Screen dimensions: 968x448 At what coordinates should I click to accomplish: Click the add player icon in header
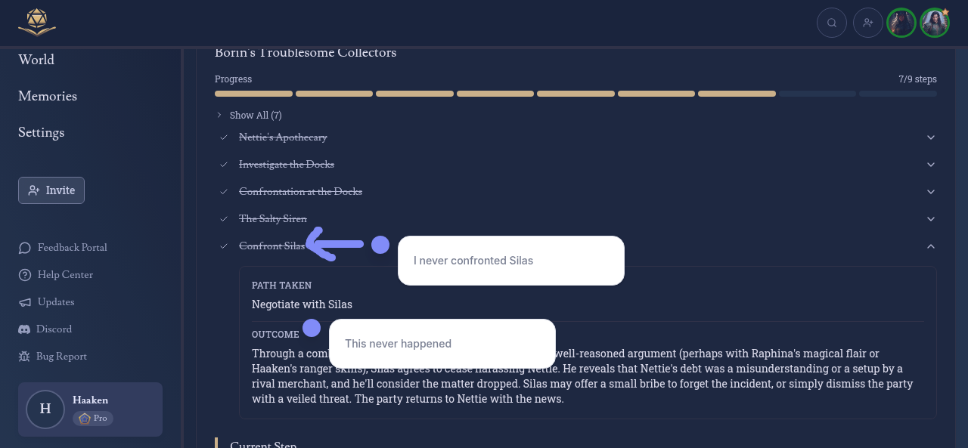pyautogui.click(x=868, y=23)
